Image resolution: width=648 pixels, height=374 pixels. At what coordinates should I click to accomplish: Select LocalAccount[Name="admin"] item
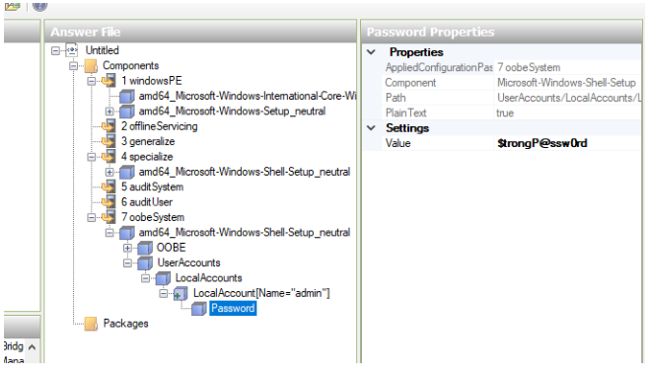pyautogui.click(x=261, y=293)
